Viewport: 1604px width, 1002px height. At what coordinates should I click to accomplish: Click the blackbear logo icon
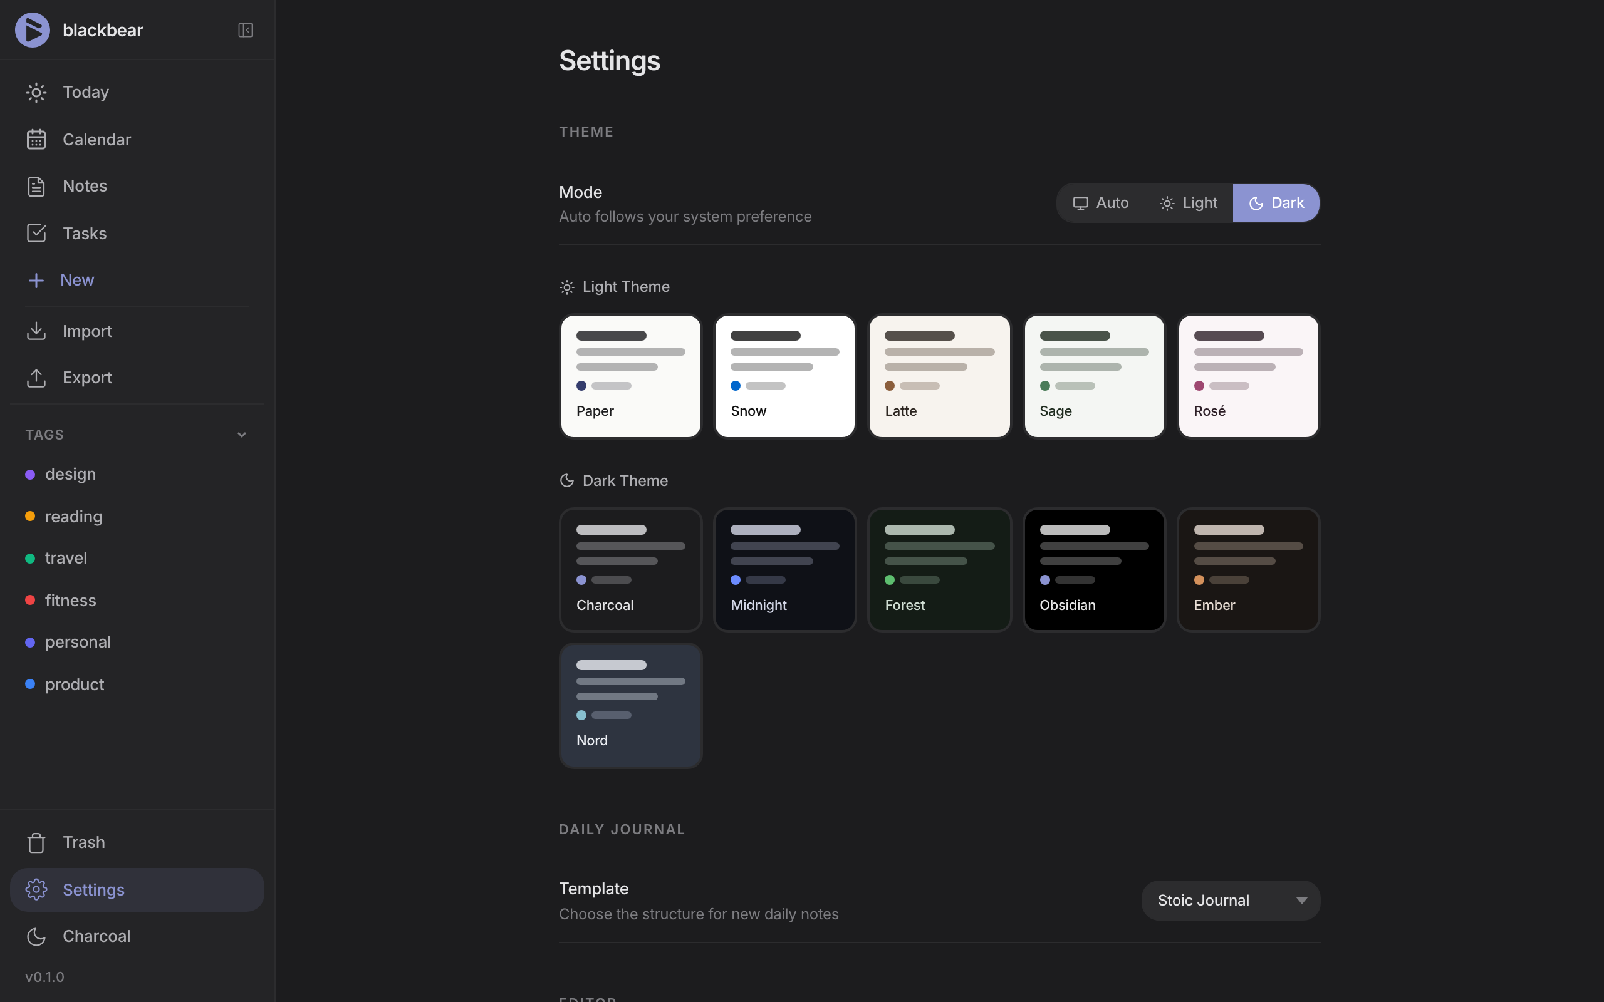(x=33, y=29)
